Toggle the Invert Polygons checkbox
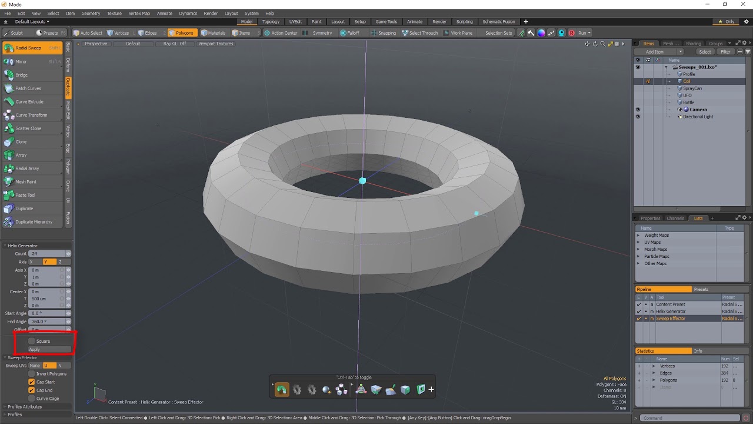753x424 pixels. coord(32,374)
